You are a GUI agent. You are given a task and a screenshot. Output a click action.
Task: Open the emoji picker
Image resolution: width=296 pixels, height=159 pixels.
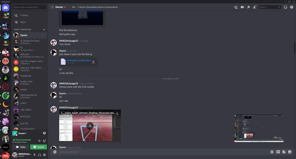(289, 152)
